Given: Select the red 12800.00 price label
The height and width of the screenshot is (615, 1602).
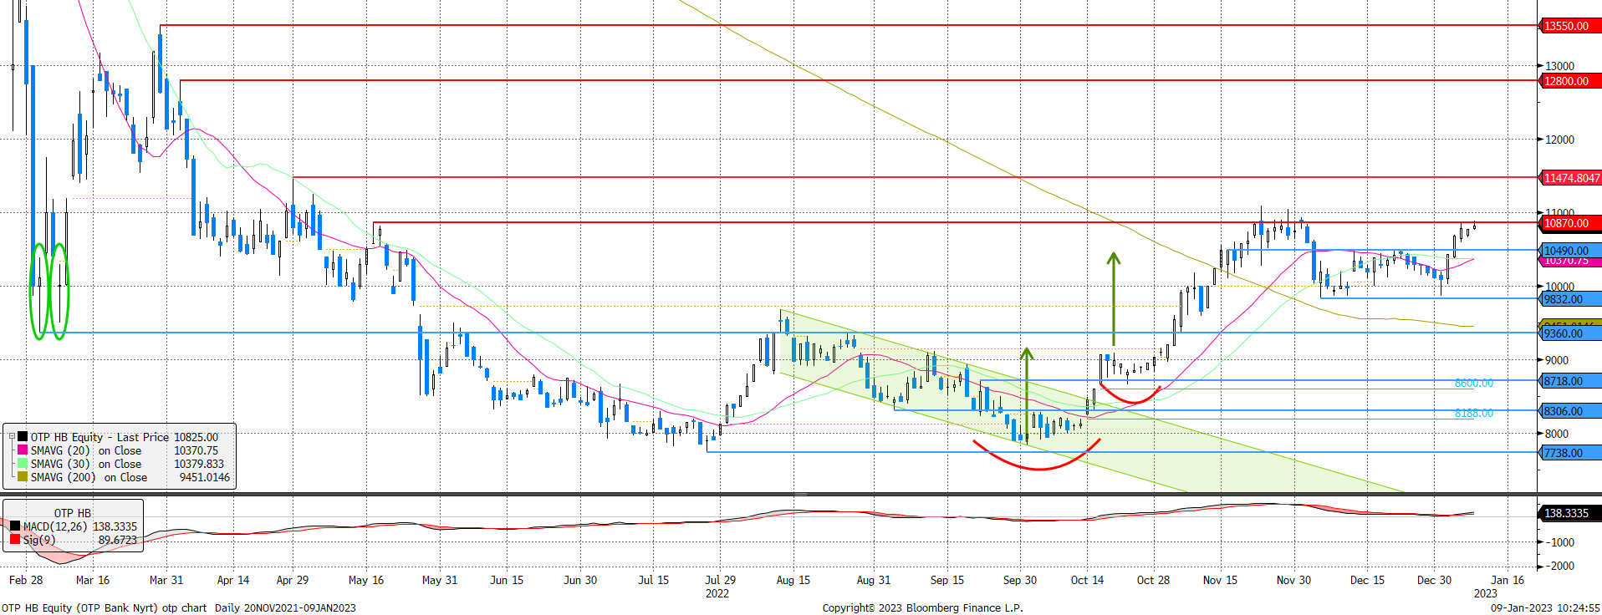Looking at the screenshot, I should coord(1570,81).
